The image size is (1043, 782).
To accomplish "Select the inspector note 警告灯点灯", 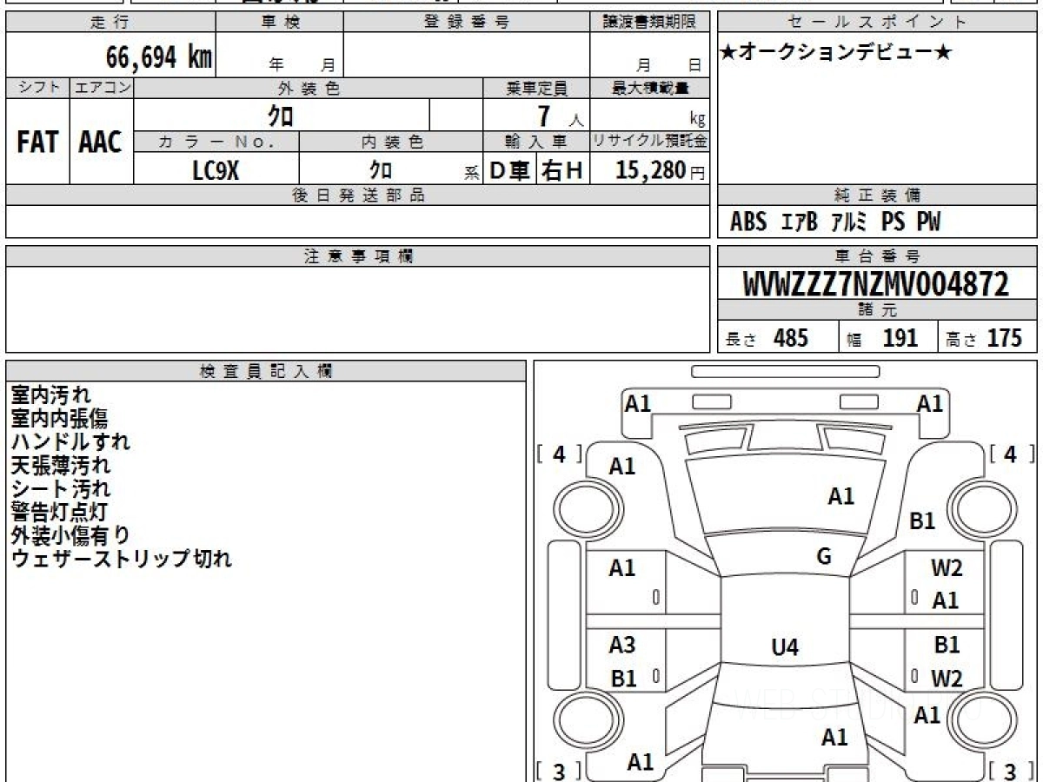I will click(60, 512).
